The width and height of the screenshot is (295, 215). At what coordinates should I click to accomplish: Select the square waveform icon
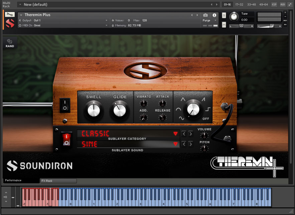(x=207, y=109)
